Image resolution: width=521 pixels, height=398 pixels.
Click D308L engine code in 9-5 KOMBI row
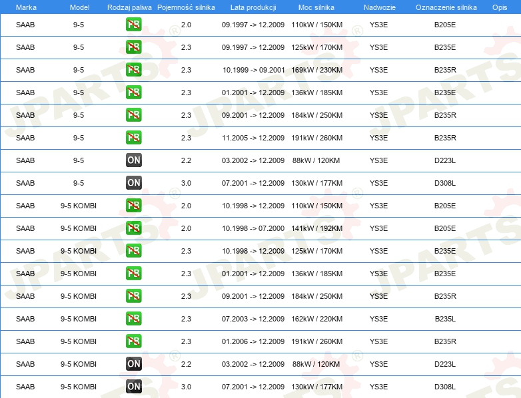coord(445,387)
